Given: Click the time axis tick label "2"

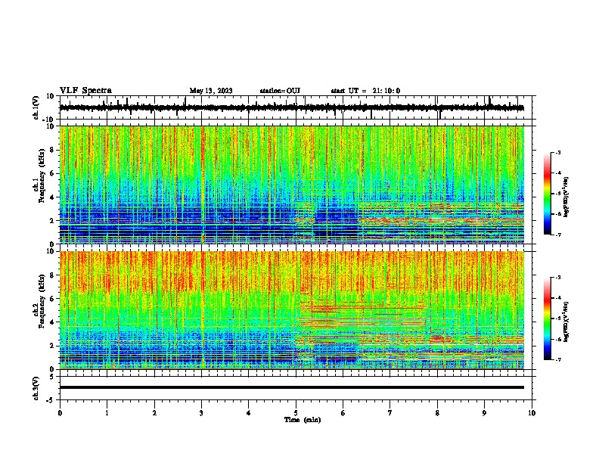Looking at the screenshot, I should coord(154,413).
